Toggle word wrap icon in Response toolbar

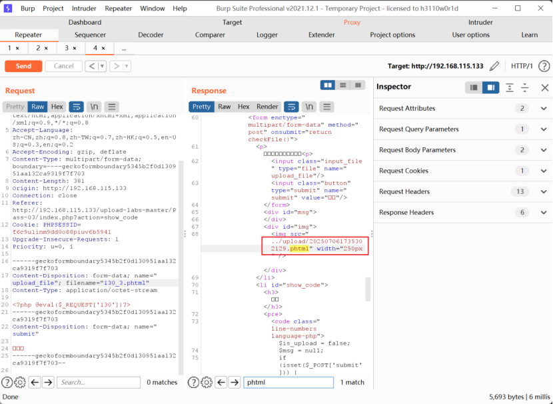click(291, 107)
